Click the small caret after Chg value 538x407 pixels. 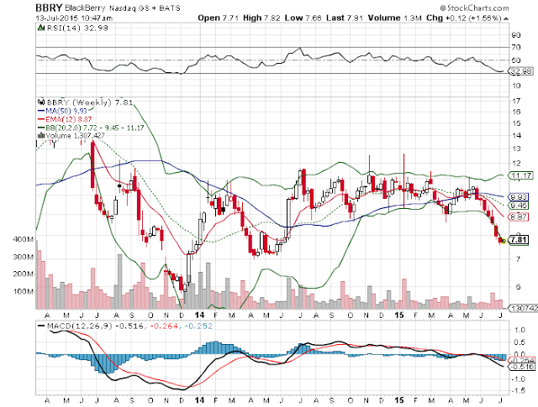pos(506,18)
